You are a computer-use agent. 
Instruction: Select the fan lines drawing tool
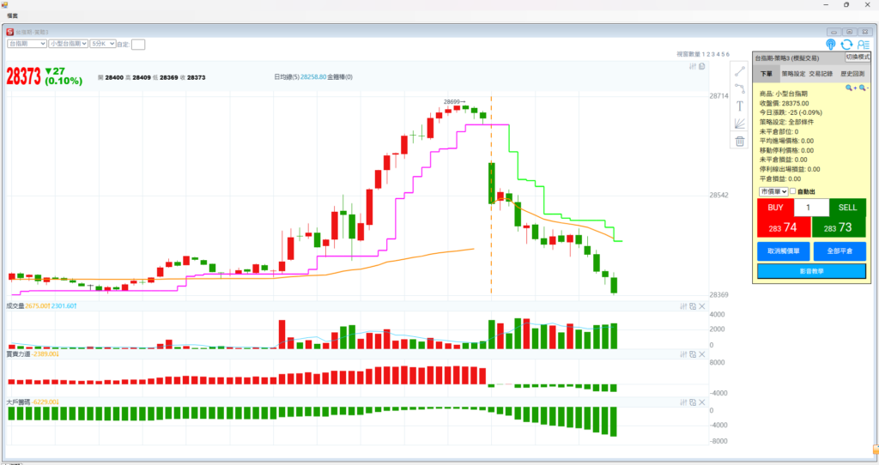pos(739,124)
